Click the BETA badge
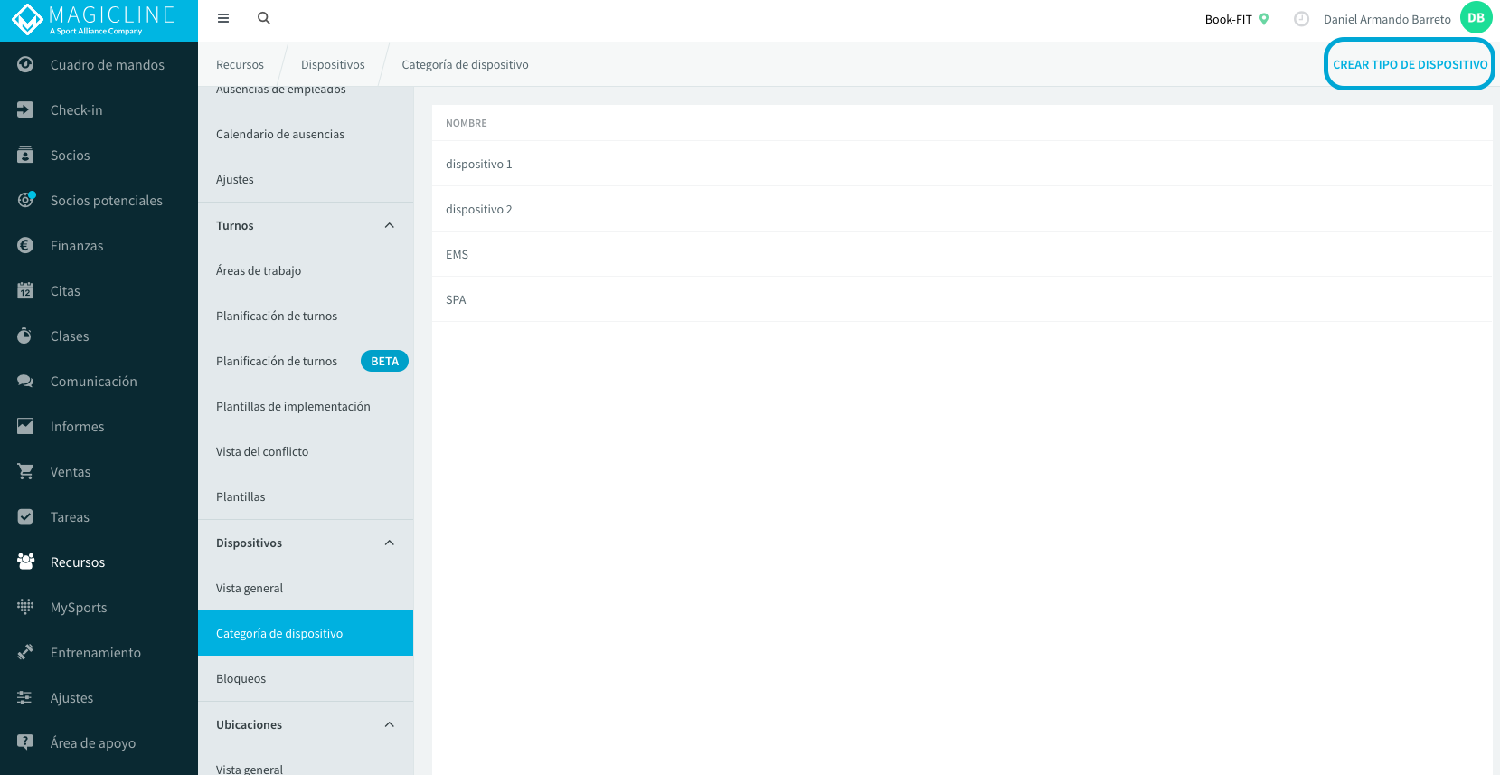This screenshot has width=1500, height=775. coord(384,361)
